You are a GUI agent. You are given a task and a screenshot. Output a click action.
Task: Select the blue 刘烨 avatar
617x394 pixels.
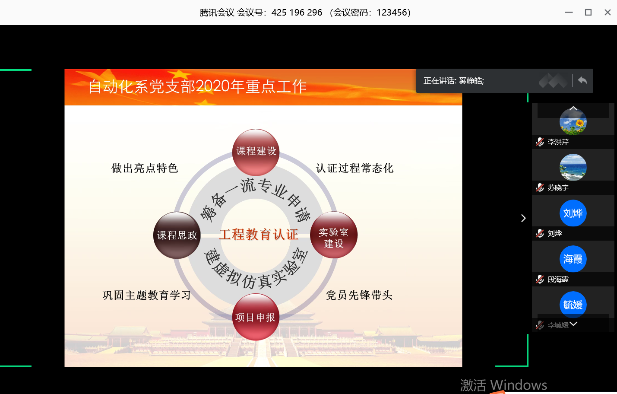573,213
